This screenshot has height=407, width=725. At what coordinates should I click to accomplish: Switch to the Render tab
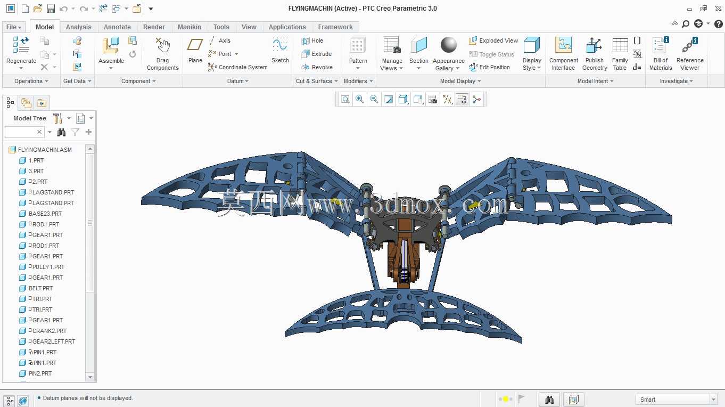(x=154, y=27)
